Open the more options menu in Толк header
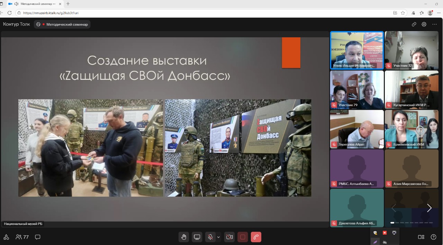This screenshot has height=245, width=443. [434, 24]
